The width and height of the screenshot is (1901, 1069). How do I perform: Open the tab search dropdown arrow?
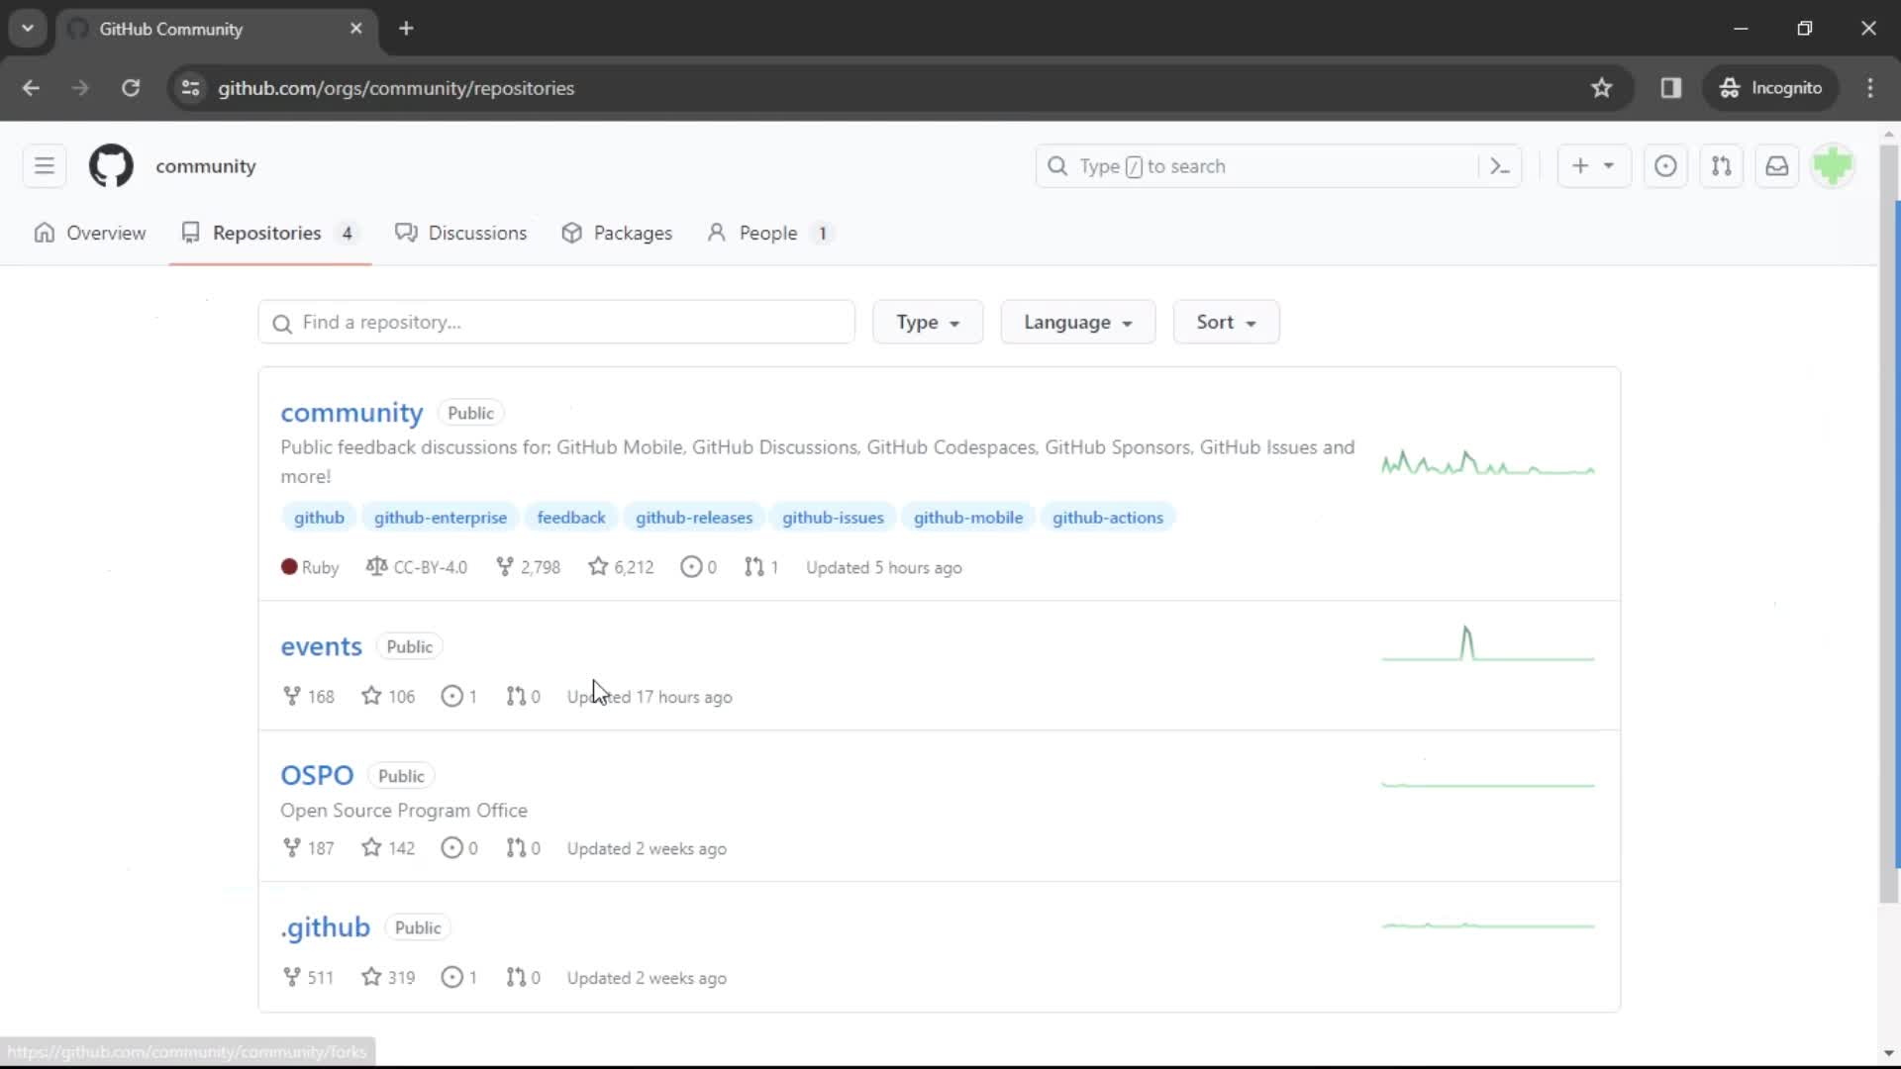click(28, 29)
